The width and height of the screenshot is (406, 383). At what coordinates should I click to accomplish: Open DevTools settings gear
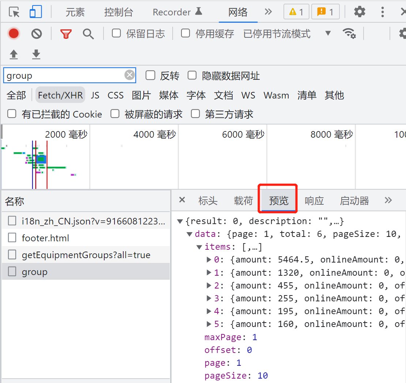click(360, 12)
